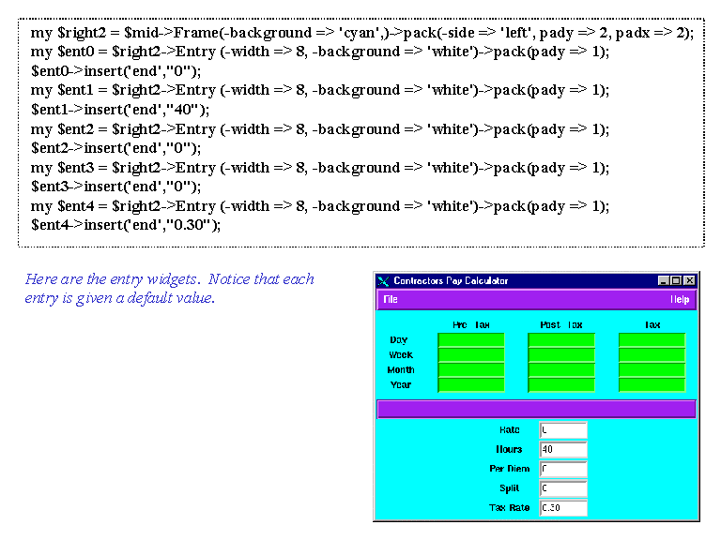The height and width of the screenshot is (540, 721).
Task: Click the Tax column Day field
Action: click(652, 340)
